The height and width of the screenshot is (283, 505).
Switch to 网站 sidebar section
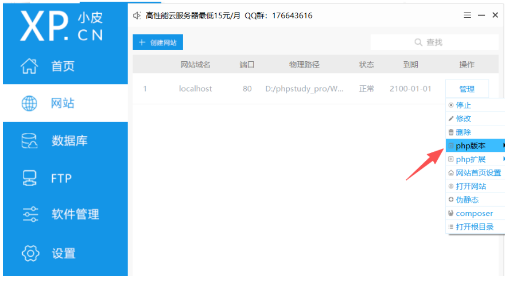coord(65,103)
